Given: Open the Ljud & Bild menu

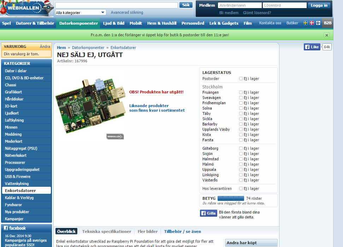Looking at the screenshot, I should 114,23.
